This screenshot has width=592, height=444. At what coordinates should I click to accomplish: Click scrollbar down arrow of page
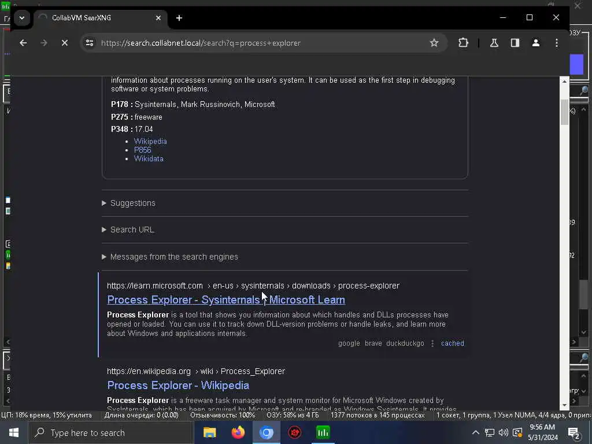tap(564, 405)
